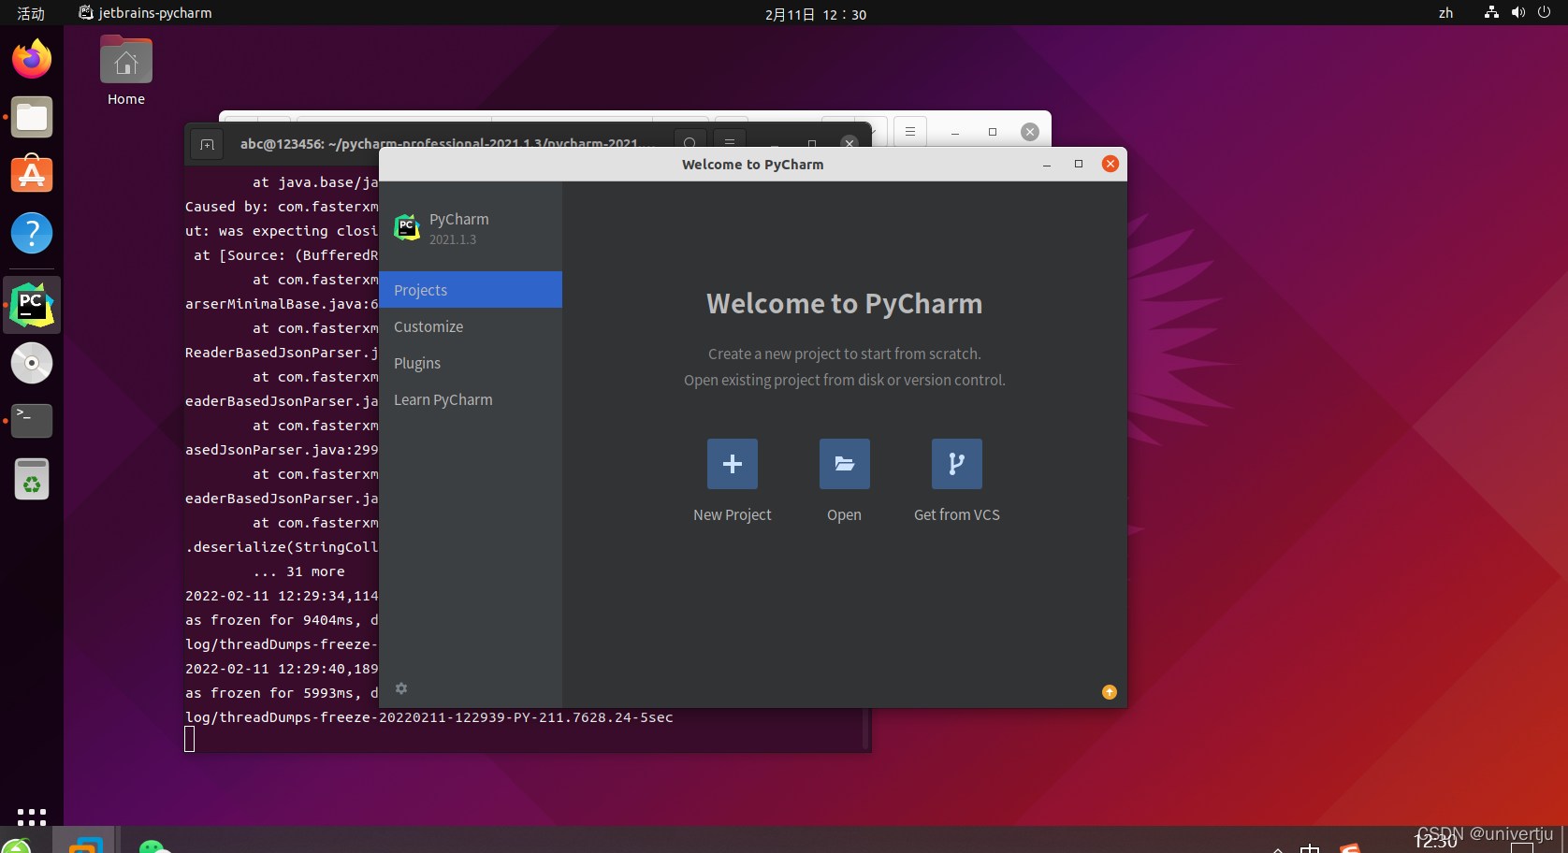Open the hamburger menu in the Files window
1568x853 pixels.
(910, 132)
